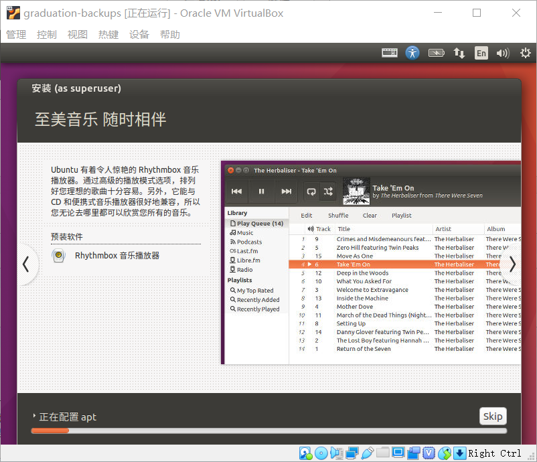Screen dimensions: 537x462
Task: Click the Artist column header
Action: 459,229
